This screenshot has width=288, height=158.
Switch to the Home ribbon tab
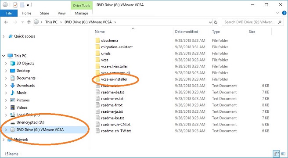(x=26, y=13)
